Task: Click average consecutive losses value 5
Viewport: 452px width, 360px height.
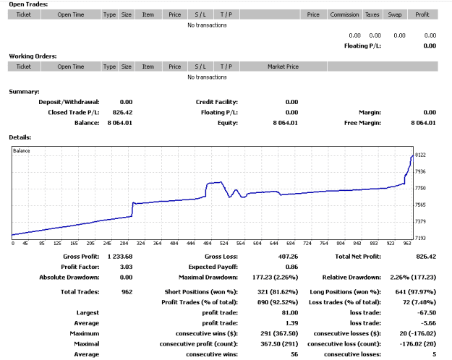Action: [x=434, y=354]
